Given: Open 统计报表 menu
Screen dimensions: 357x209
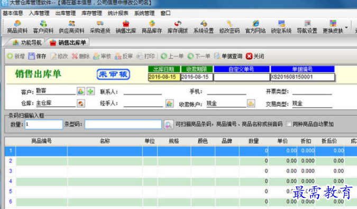Looking at the screenshot, I should coord(118,13).
